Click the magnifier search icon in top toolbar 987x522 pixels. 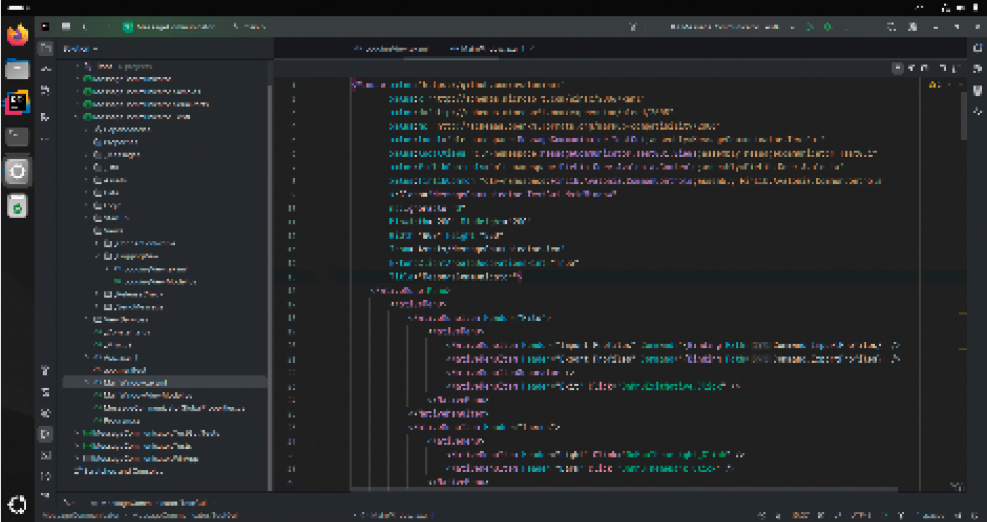click(x=891, y=27)
